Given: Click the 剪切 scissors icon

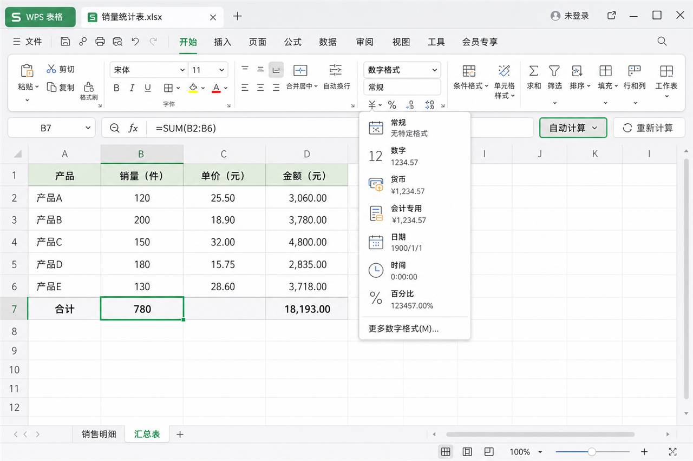Looking at the screenshot, I should tap(51, 69).
